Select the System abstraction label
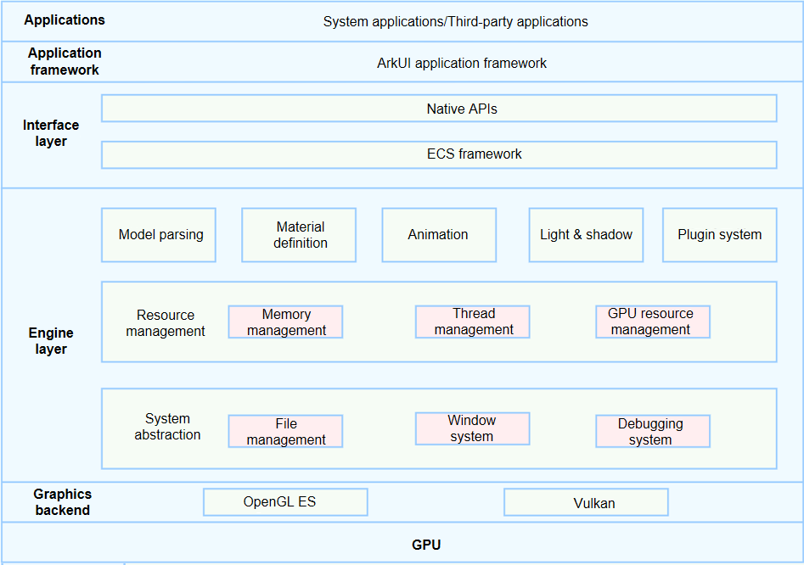Viewport: 804px width, 565px height. click(167, 427)
